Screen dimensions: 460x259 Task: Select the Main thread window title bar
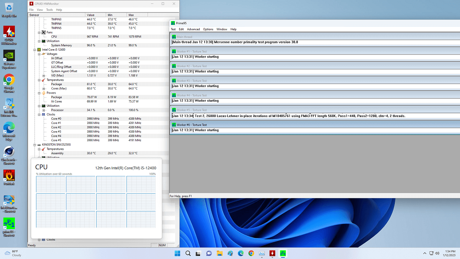[315, 37]
